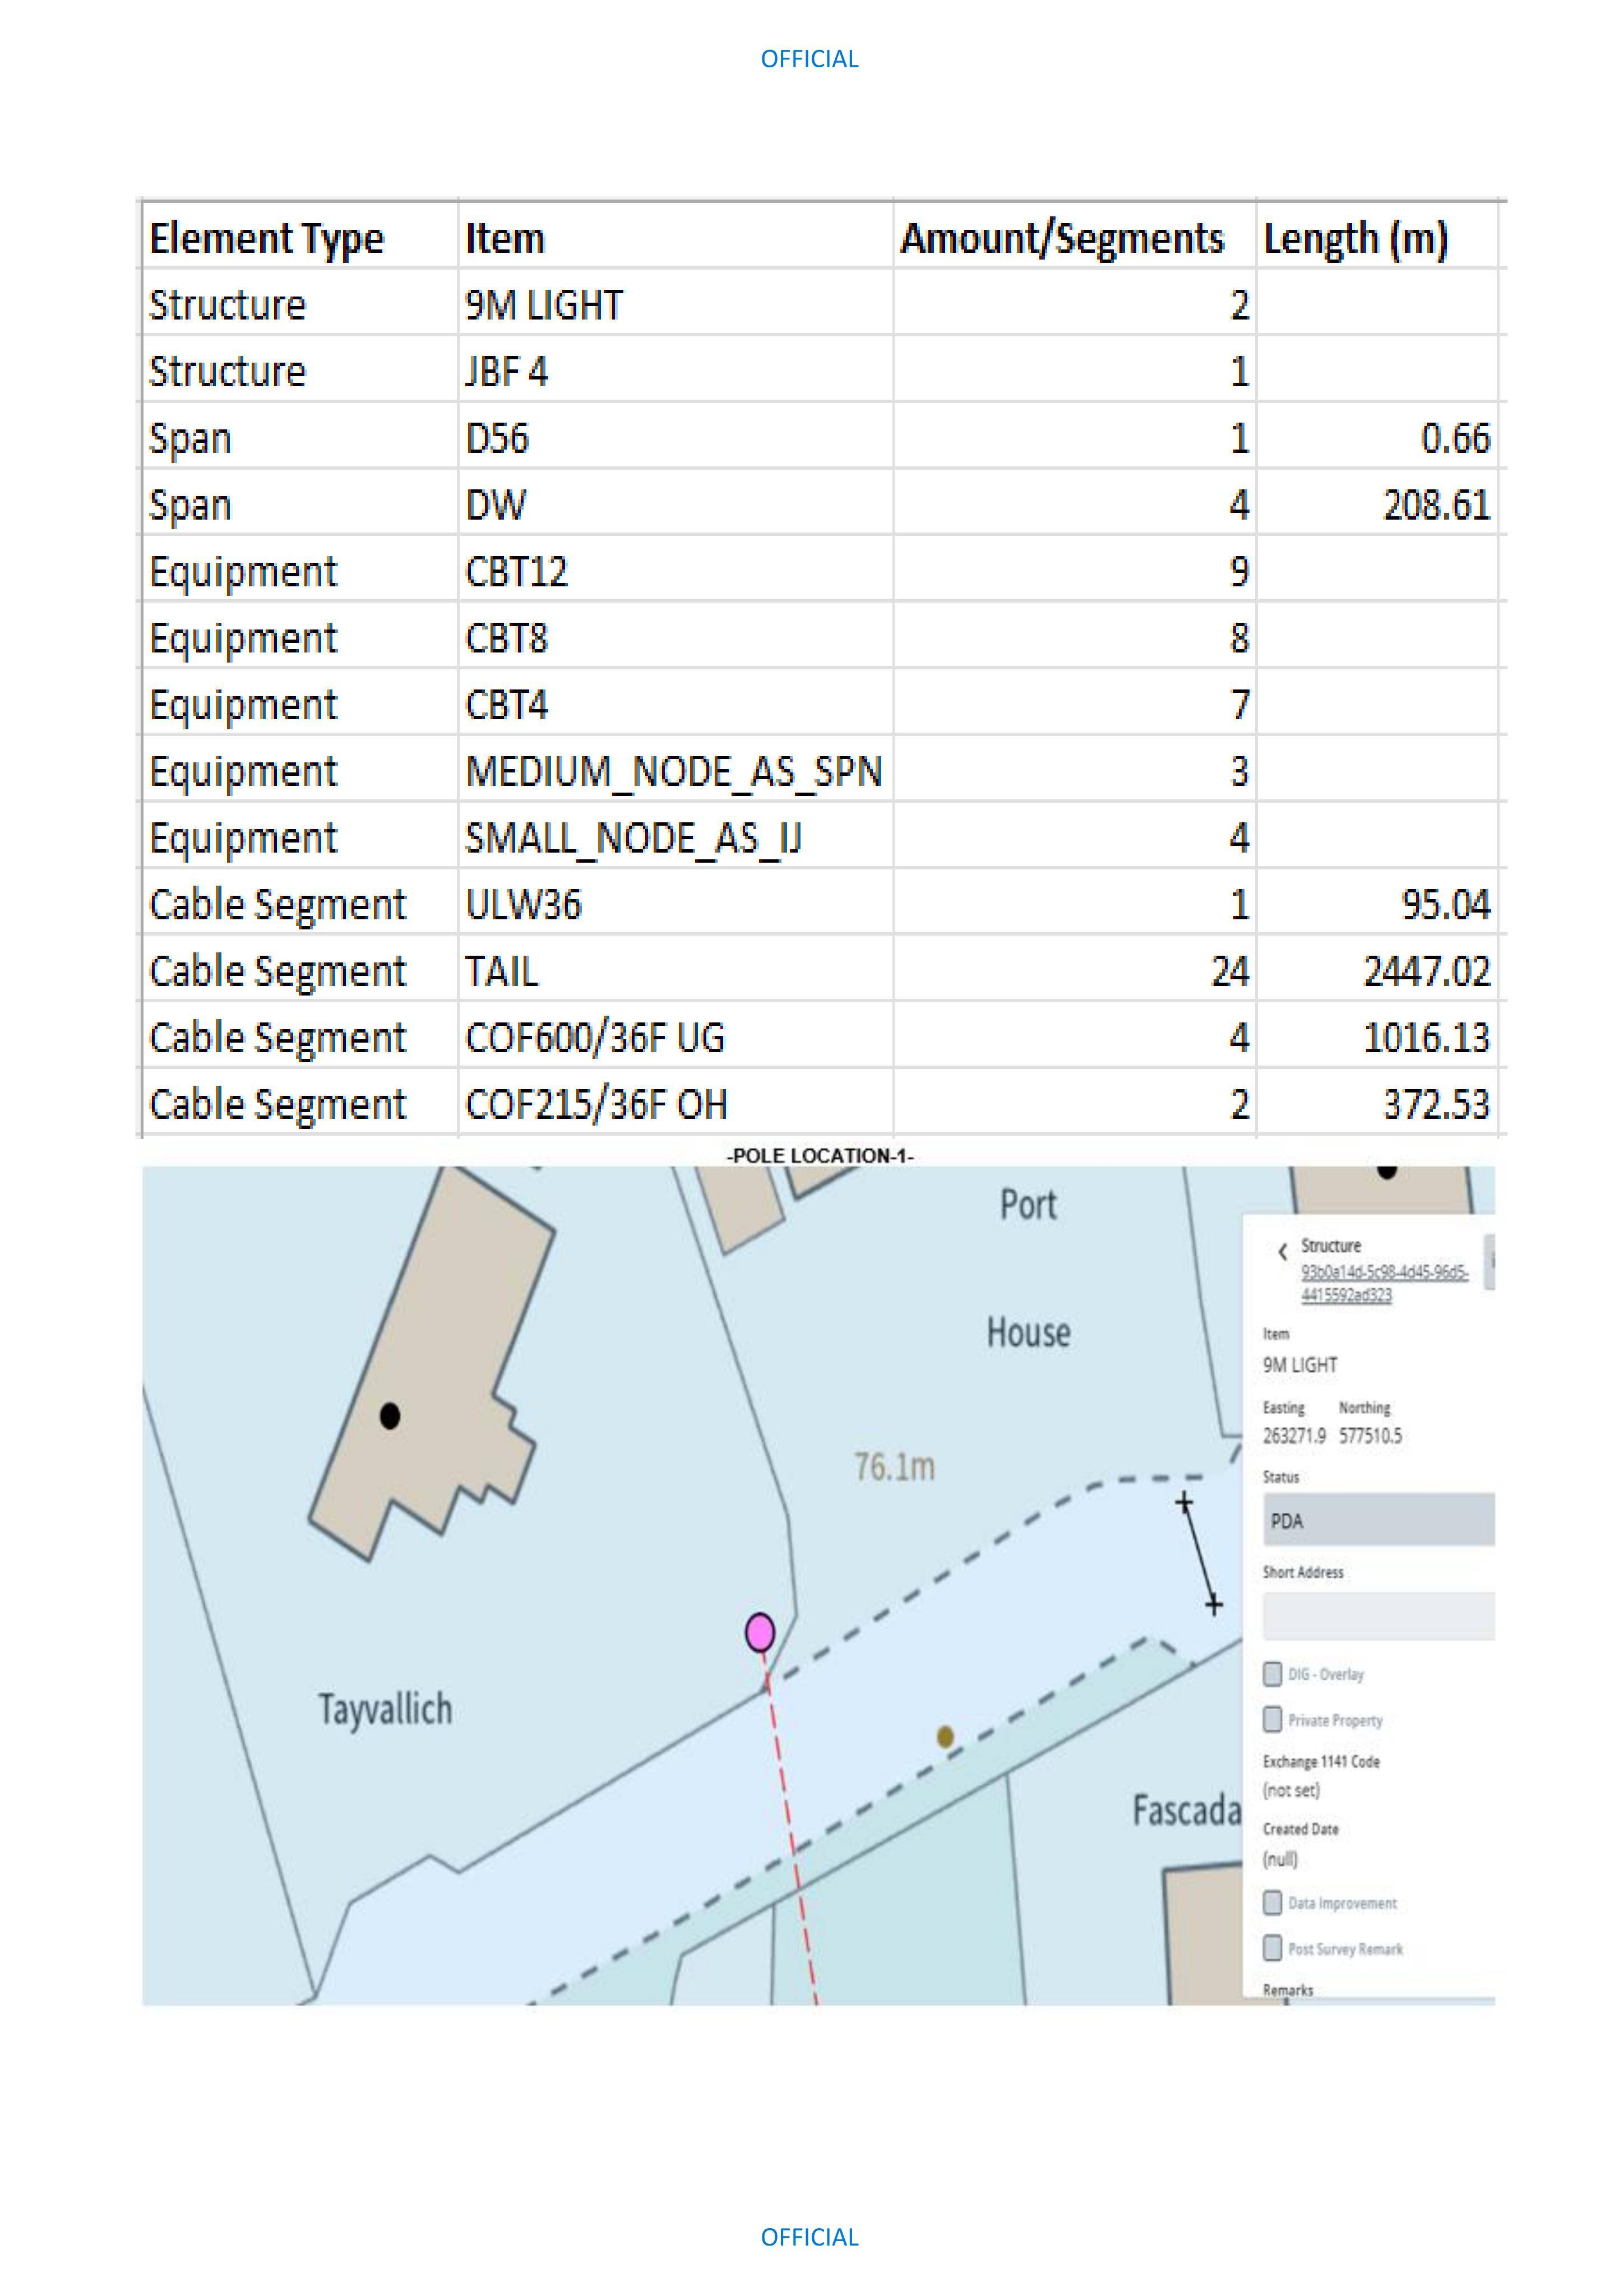Click the brown dot marker on road
This screenshot has width=1624, height=2296.
click(945, 1737)
